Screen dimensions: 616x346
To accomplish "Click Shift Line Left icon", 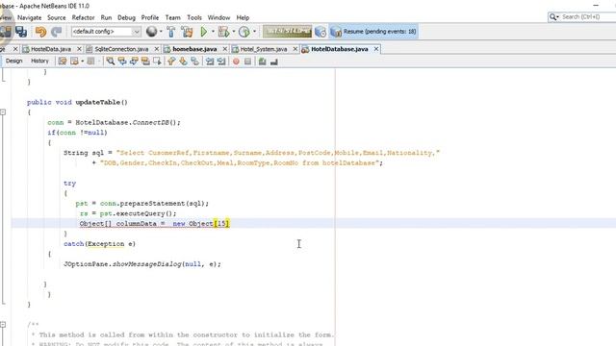I will tap(210, 62).
